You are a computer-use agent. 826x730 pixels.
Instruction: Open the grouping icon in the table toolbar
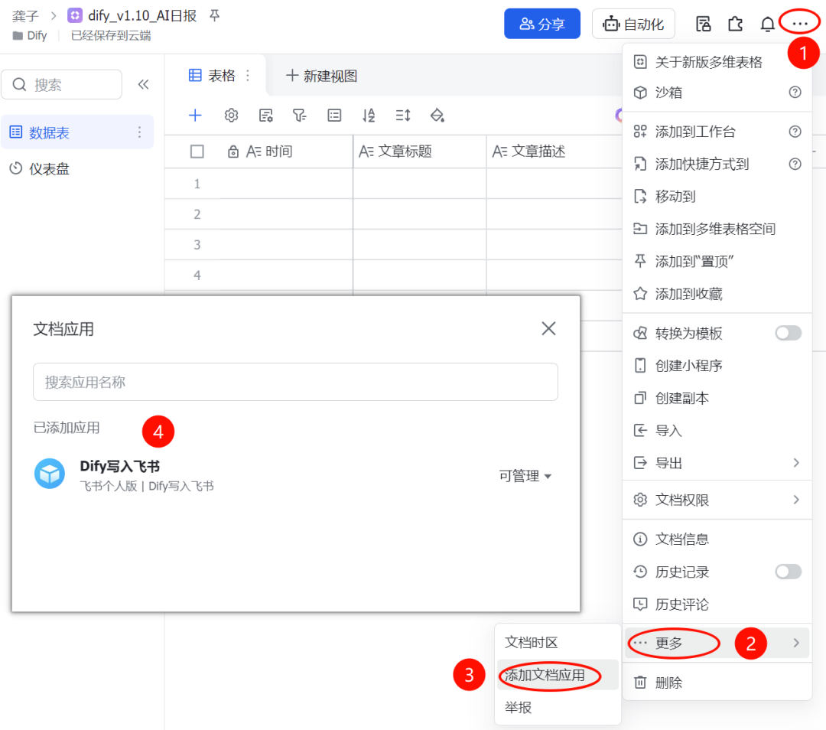click(333, 115)
